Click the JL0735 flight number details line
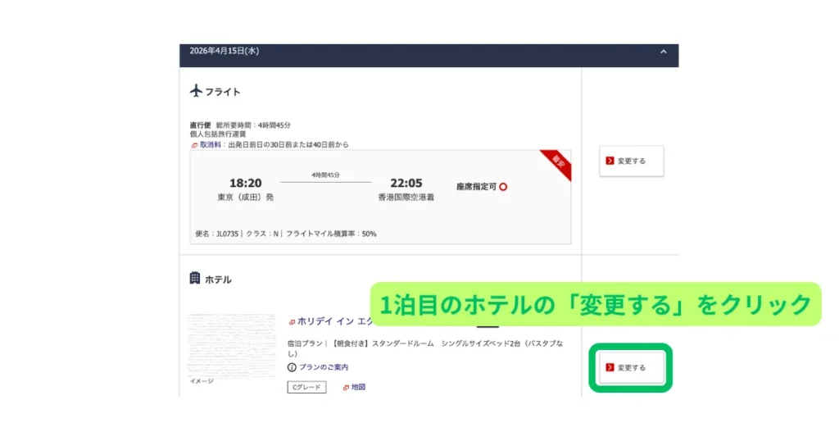The image size is (839, 441). [285, 234]
